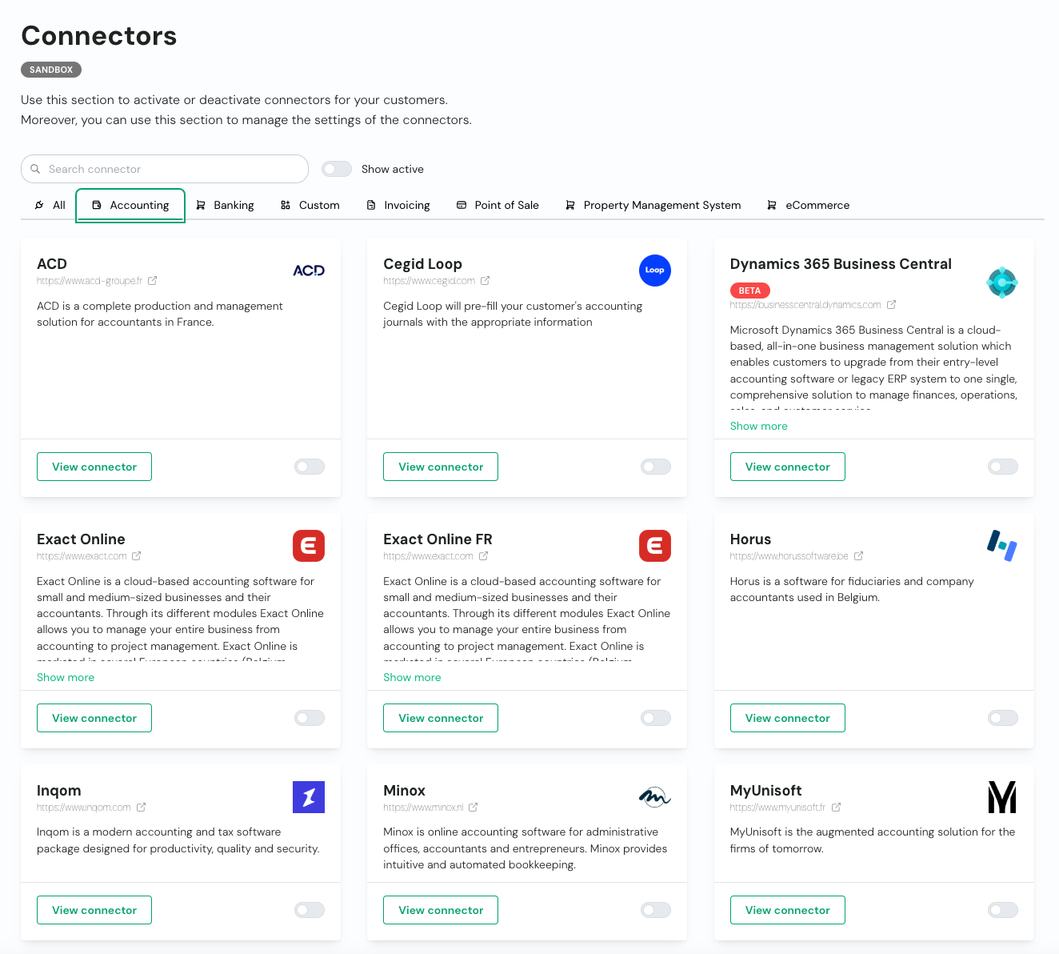1059x954 pixels.
Task: View connector for Exact Online FR
Action: (x=441, y=718)
